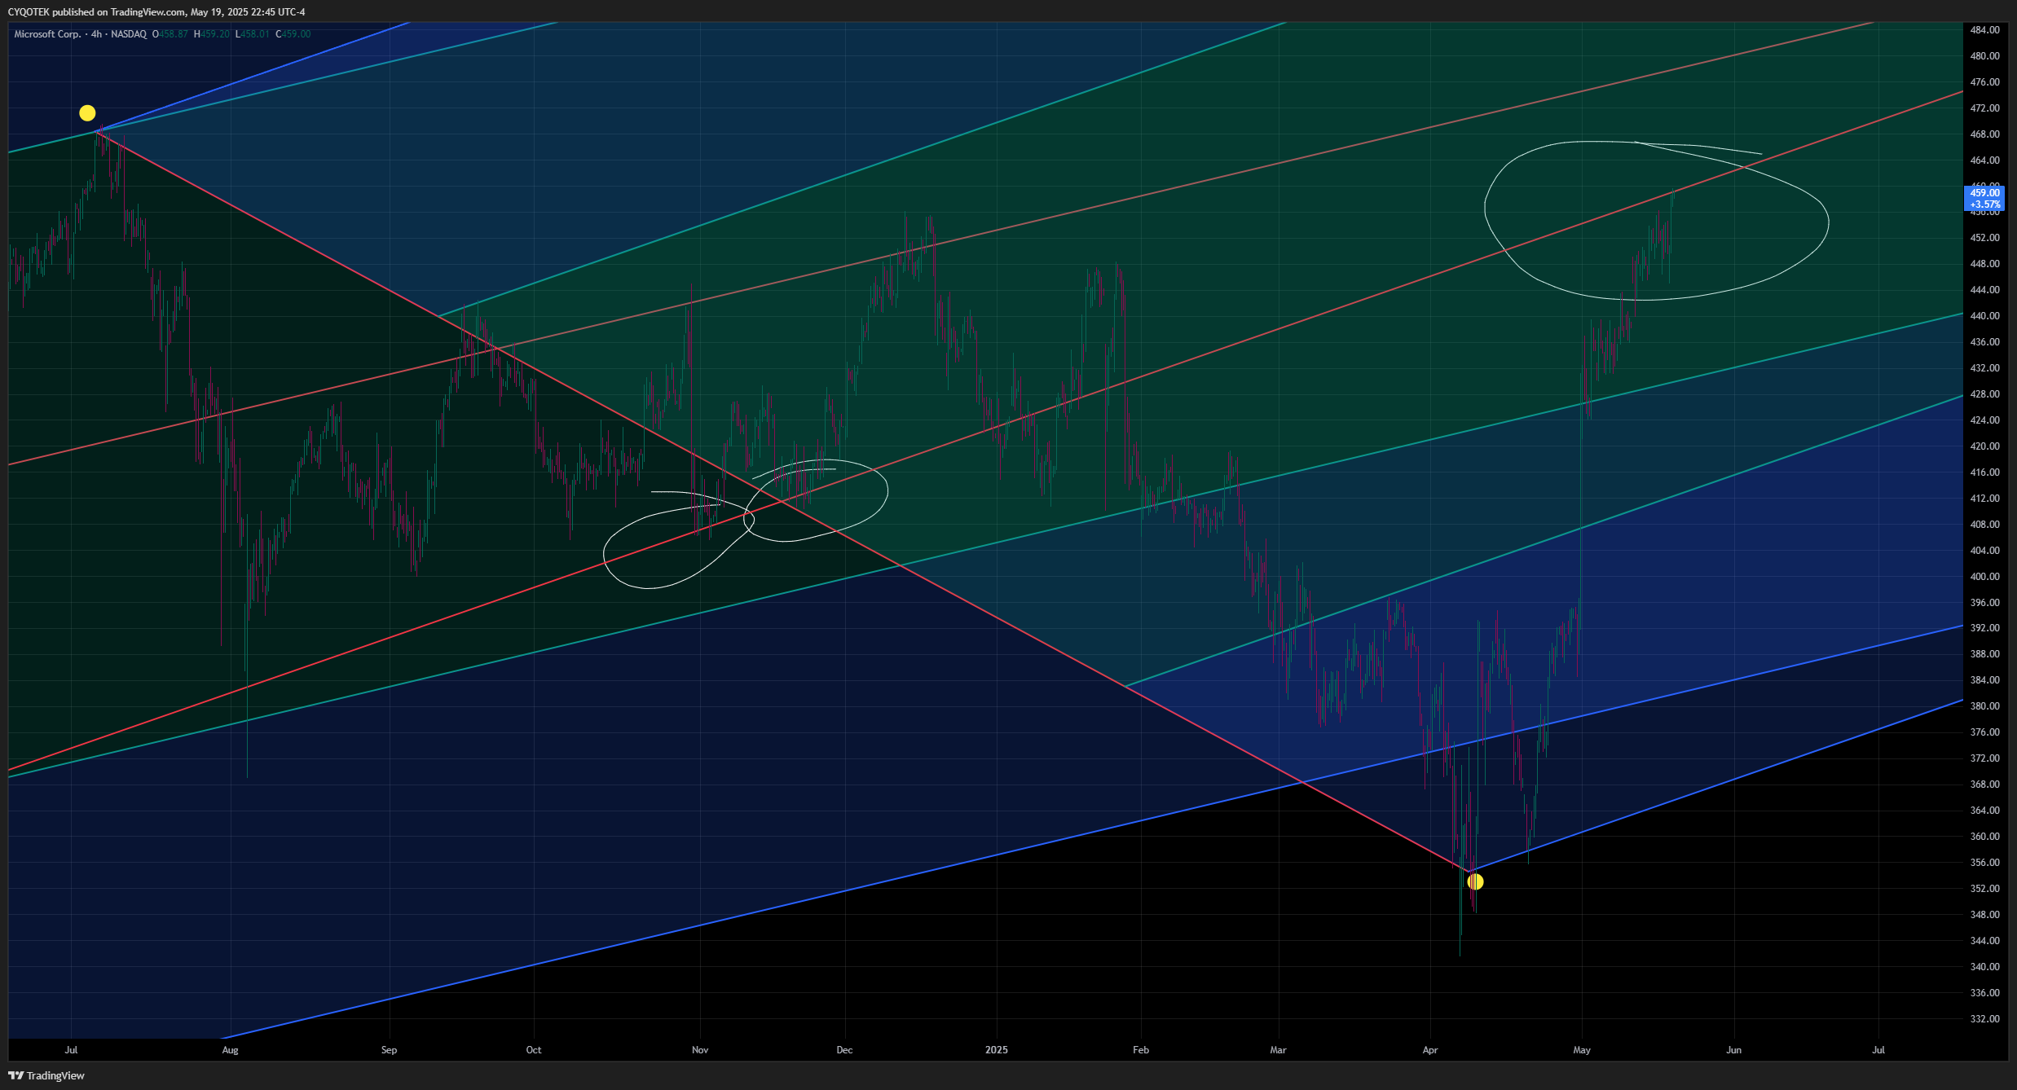Click the 440.00 price axis label
The width and height of the screenshot is (2017, 1090).
1984,316
